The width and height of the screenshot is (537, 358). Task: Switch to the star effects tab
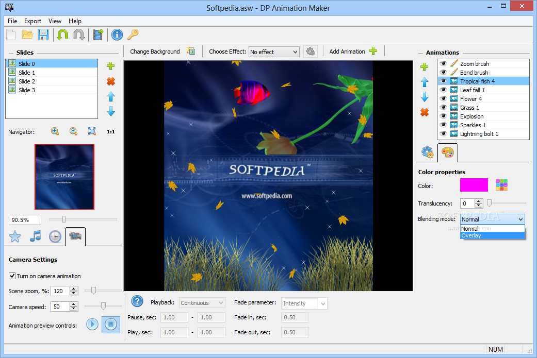(15, 236)
